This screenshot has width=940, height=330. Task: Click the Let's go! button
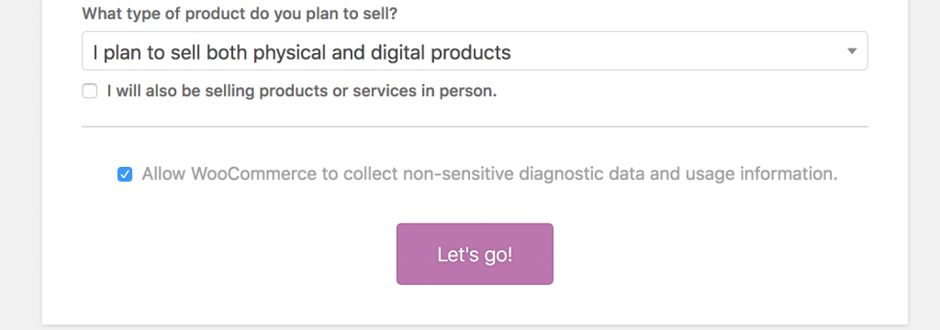tap(475, 254)
